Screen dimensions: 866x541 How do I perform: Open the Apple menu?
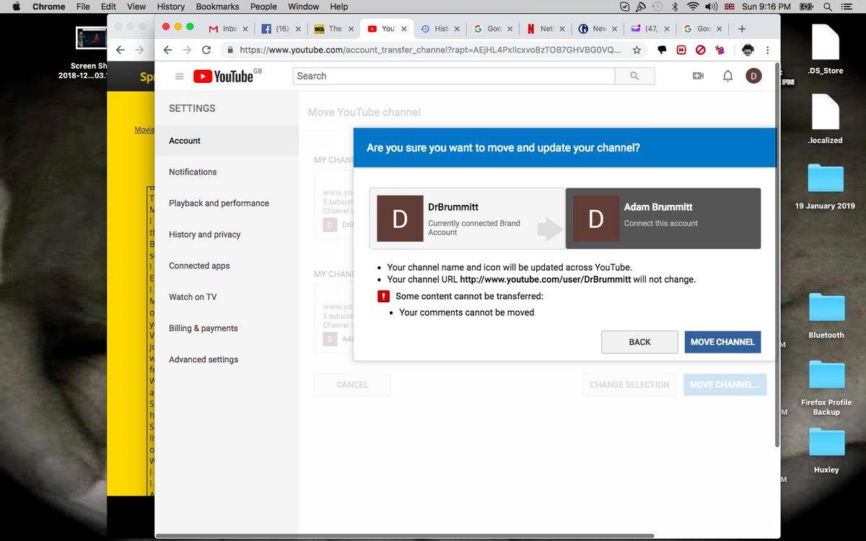point(17,6)
